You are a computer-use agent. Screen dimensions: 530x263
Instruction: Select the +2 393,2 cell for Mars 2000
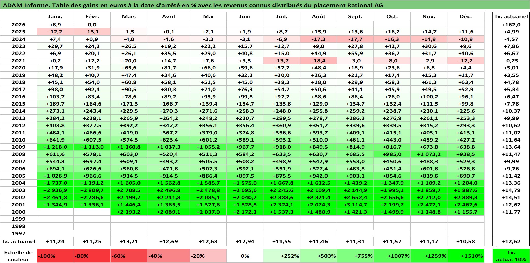coord(129,212)
